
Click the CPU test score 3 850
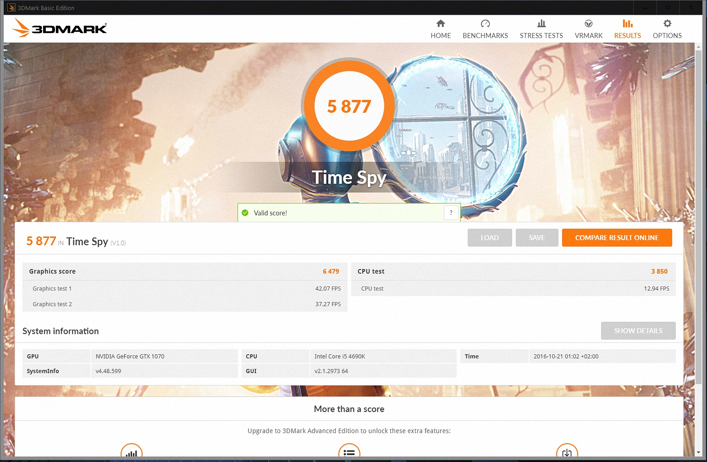(659, 271)
